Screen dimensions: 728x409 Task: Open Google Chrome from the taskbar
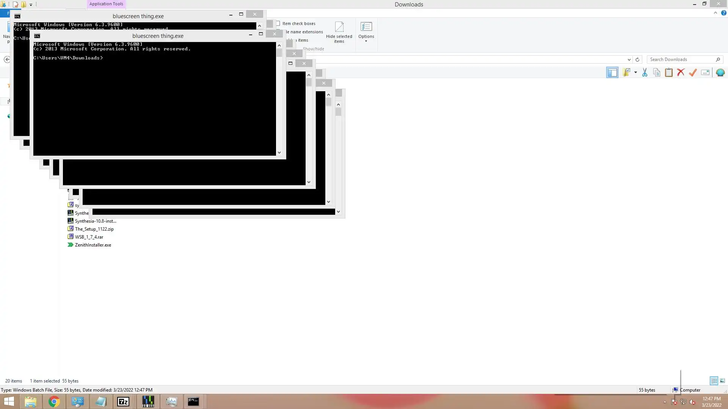[54, 401]
